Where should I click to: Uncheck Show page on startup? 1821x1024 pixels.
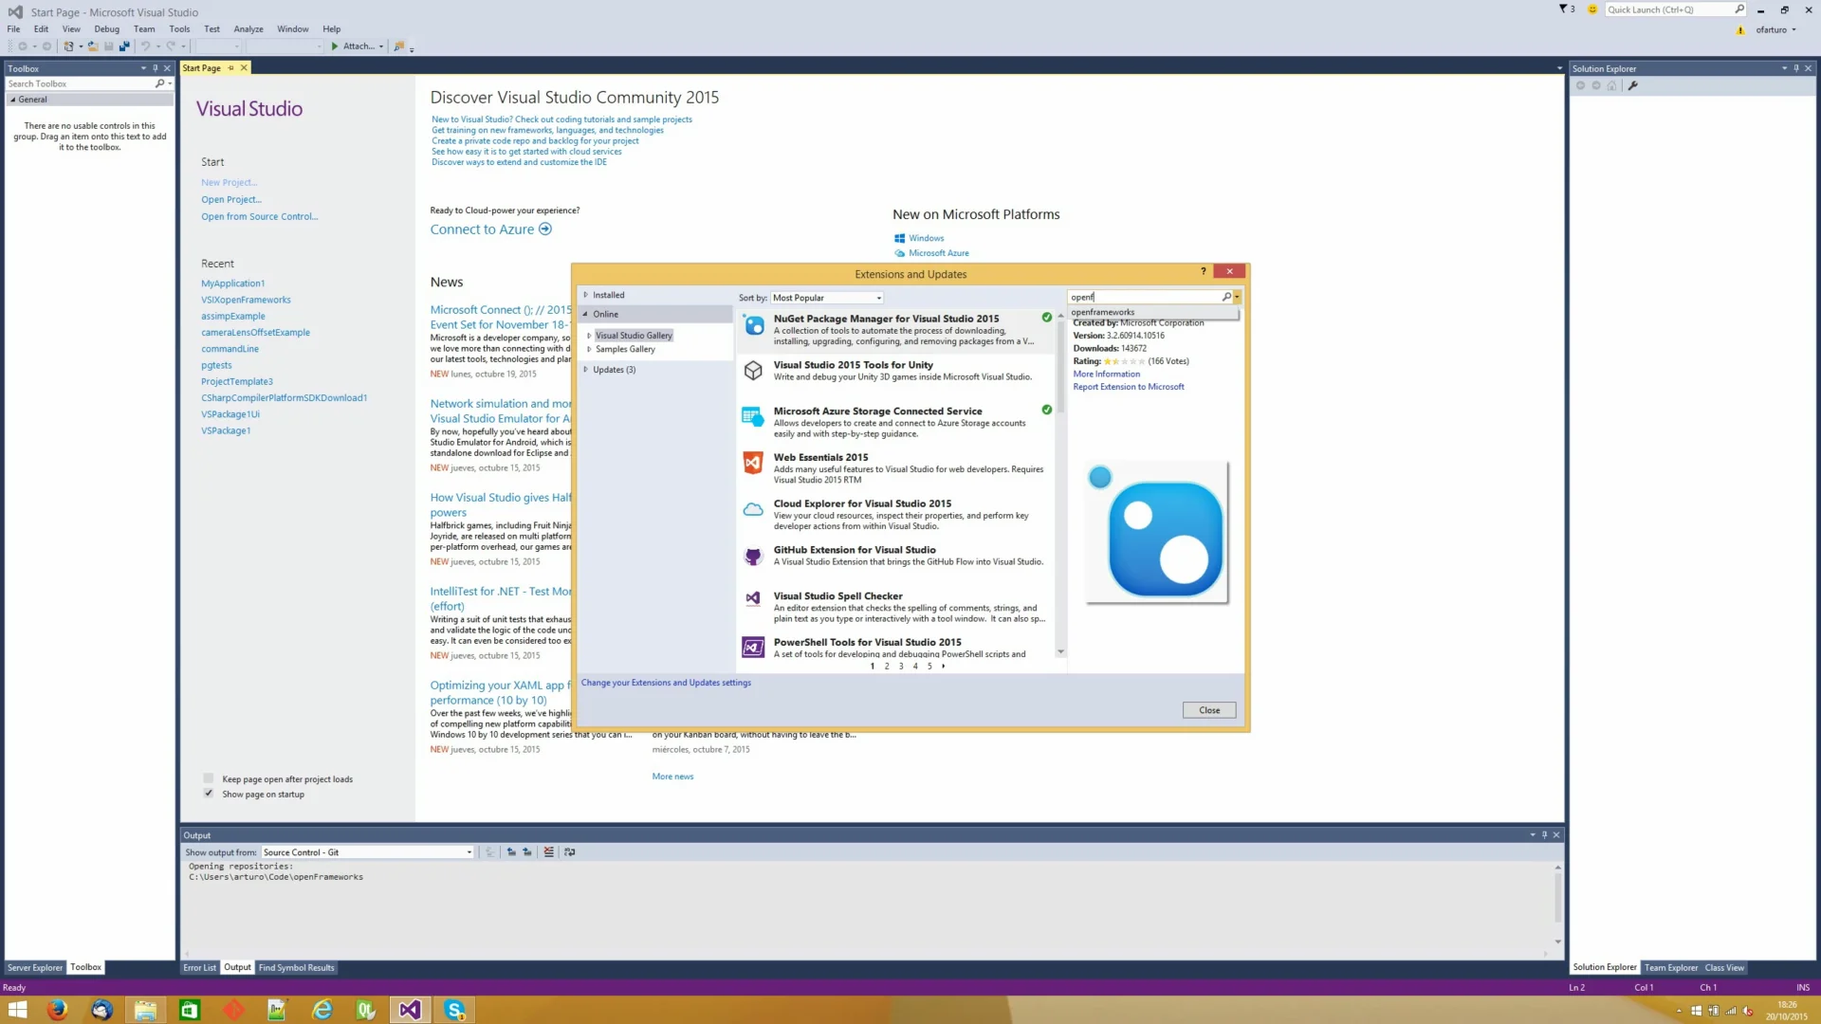coord(208,794)
